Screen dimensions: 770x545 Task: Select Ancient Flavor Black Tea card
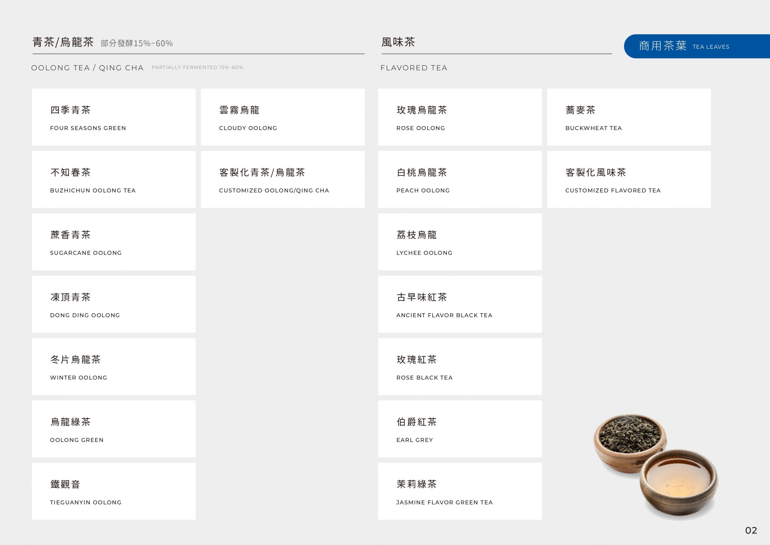point(460,304)
